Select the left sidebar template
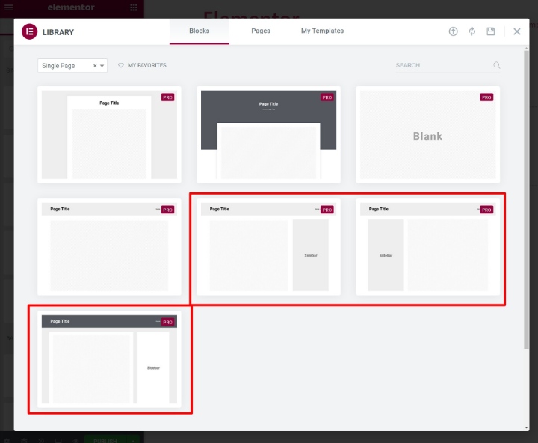538x443 pixels. click(428, 247)
